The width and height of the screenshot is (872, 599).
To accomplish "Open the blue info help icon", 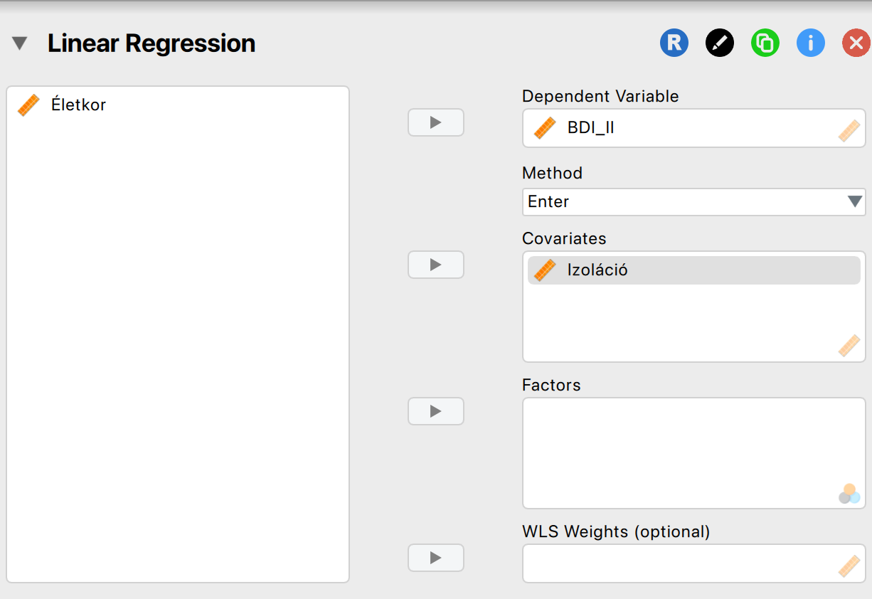I will pos(810,43).
